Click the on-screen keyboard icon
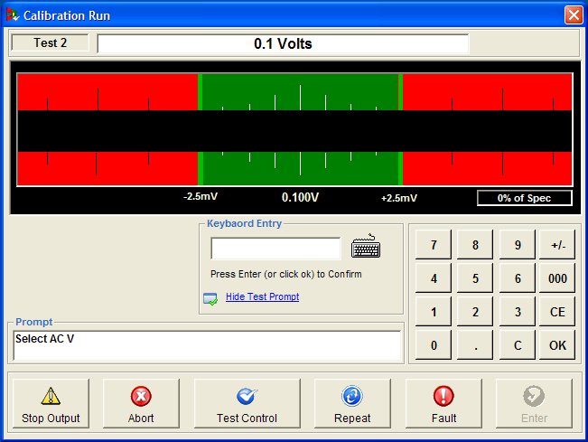 click(x=366, y=248)
